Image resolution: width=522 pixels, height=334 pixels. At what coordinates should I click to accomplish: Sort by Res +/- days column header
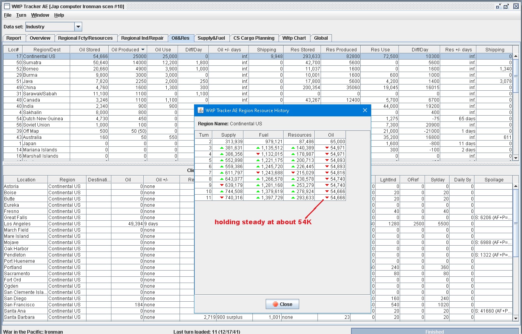coord(459,49)
